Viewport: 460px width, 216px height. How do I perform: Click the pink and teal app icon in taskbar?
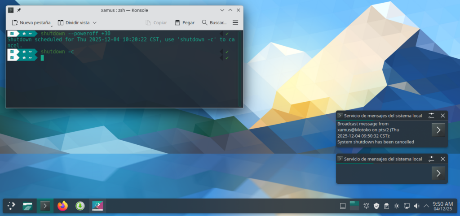click(97, 206)
